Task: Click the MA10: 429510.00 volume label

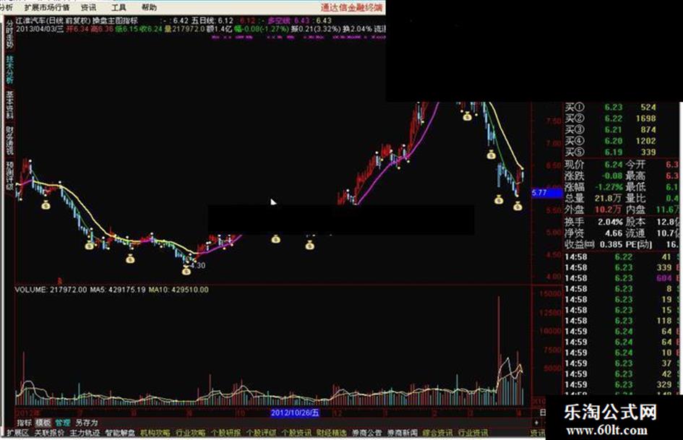Action: pyautogui.click(x=179, y=290)
